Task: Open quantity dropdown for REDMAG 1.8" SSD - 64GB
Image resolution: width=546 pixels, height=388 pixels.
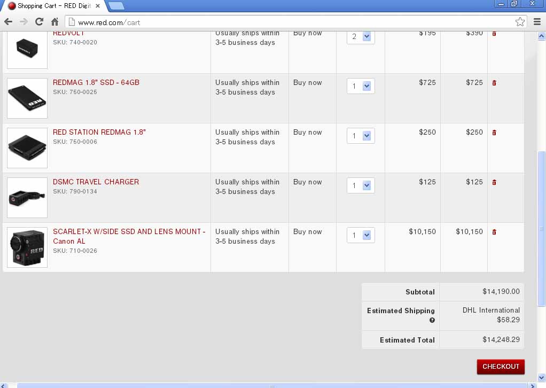Action: [361, 86]
